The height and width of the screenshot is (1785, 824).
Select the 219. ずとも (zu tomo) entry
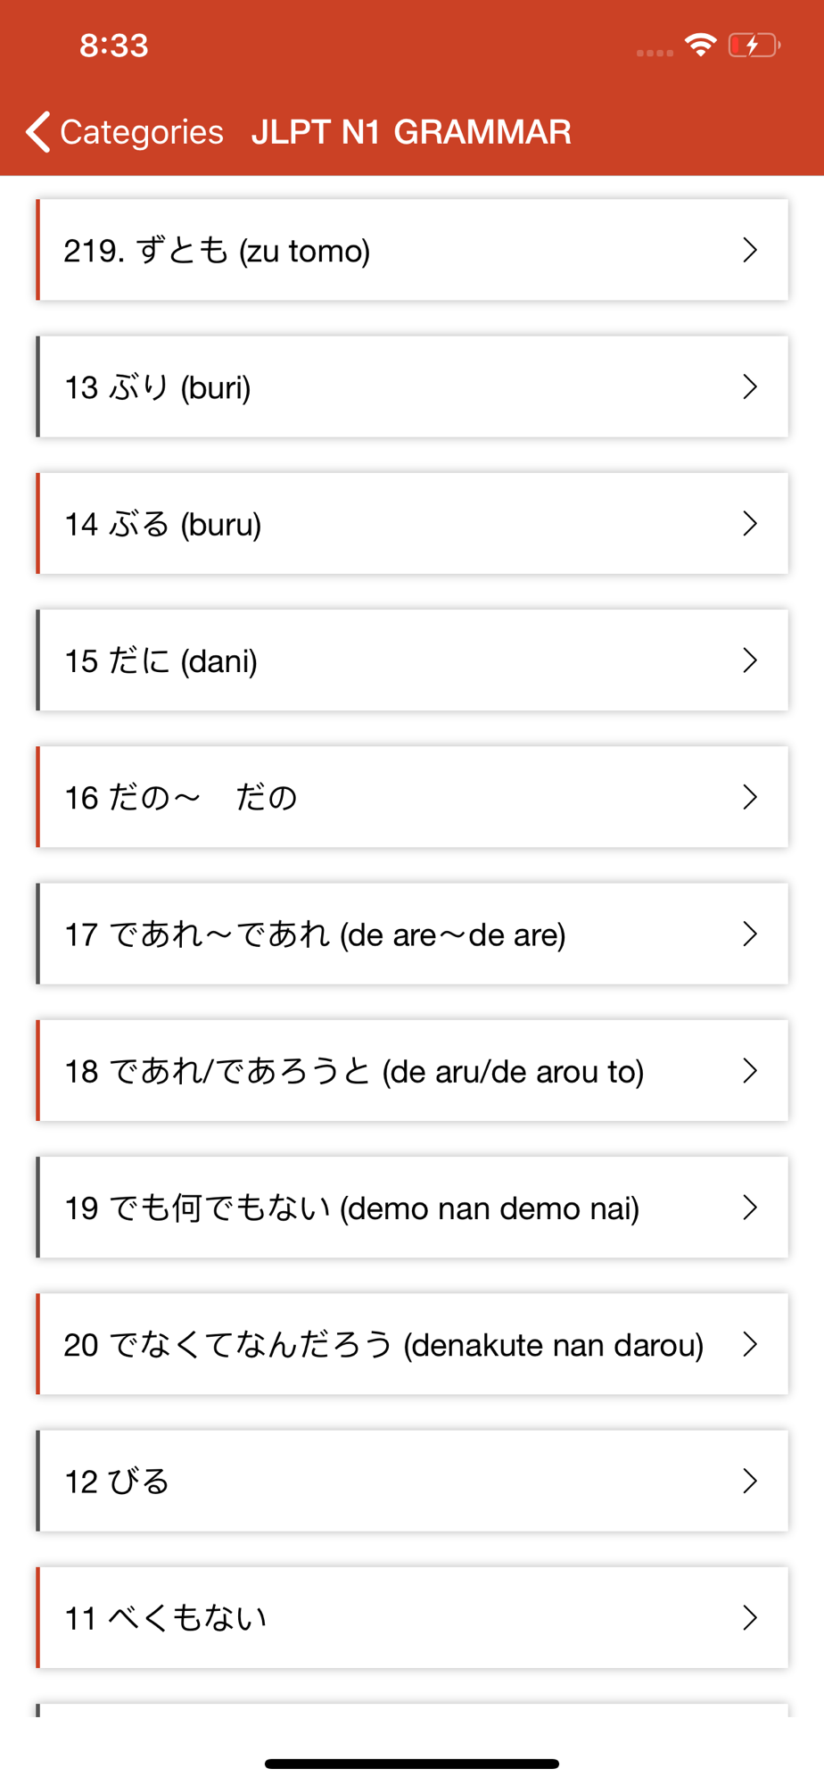[x=412, y=250]
